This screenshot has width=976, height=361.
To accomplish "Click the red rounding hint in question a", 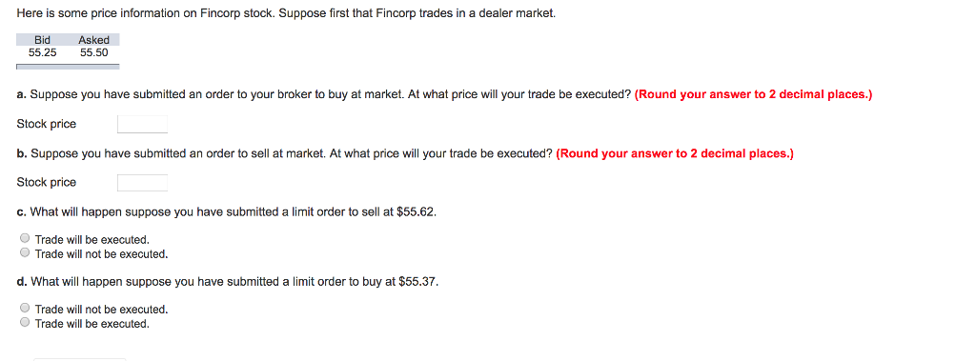I will [754, 94].
